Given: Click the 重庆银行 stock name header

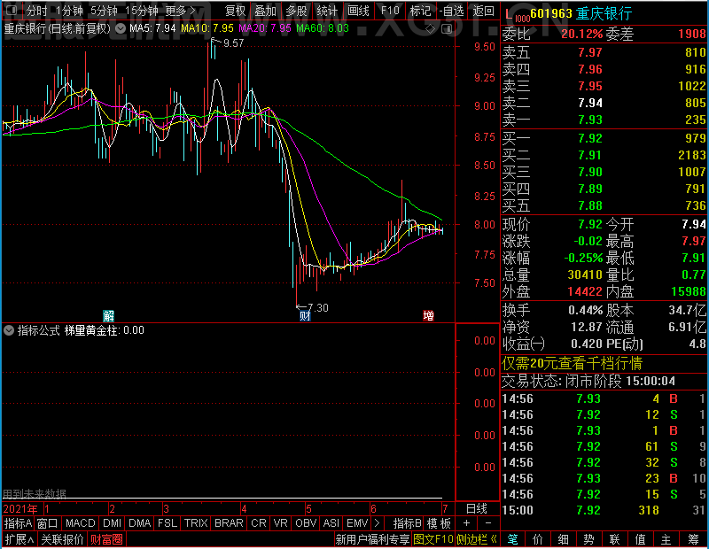Looking at the screenshot, I should (604, 13).
